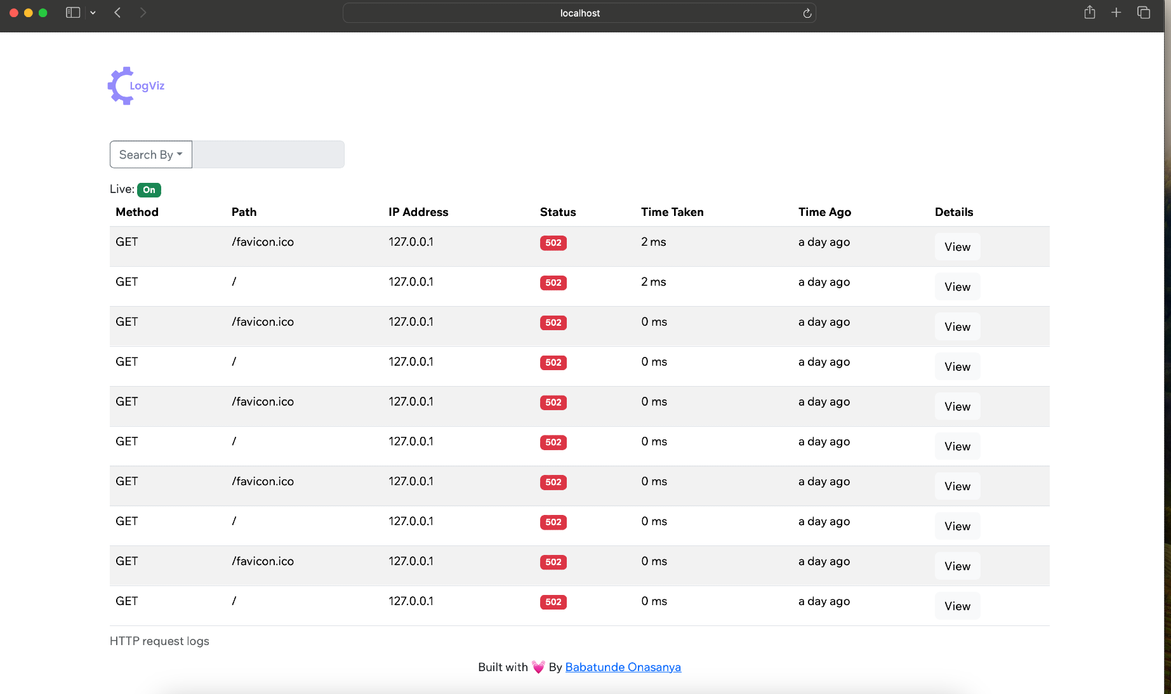The width and height of the screenshot is (1171, 694).
Task: Click the LogViz gear logo
Action: click(120, 85)
